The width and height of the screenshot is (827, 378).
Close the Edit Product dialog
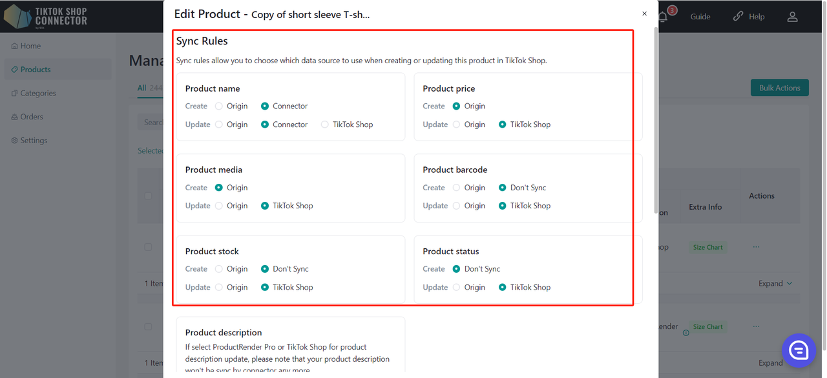pyautogui.click(x=644, y=14)
